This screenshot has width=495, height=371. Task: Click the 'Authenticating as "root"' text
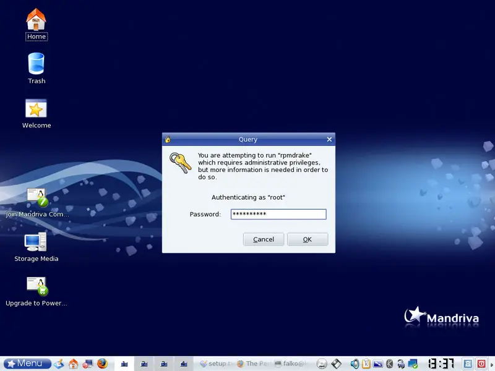tap(248, 197)
